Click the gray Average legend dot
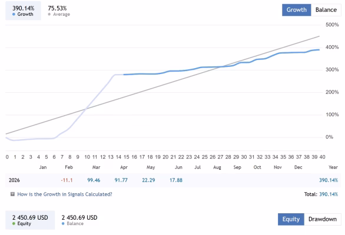 [49, 14]
